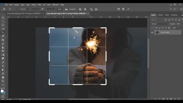183x103 pixels.
Task: Select the Crop tool in the toolbar
Action: 3,32
